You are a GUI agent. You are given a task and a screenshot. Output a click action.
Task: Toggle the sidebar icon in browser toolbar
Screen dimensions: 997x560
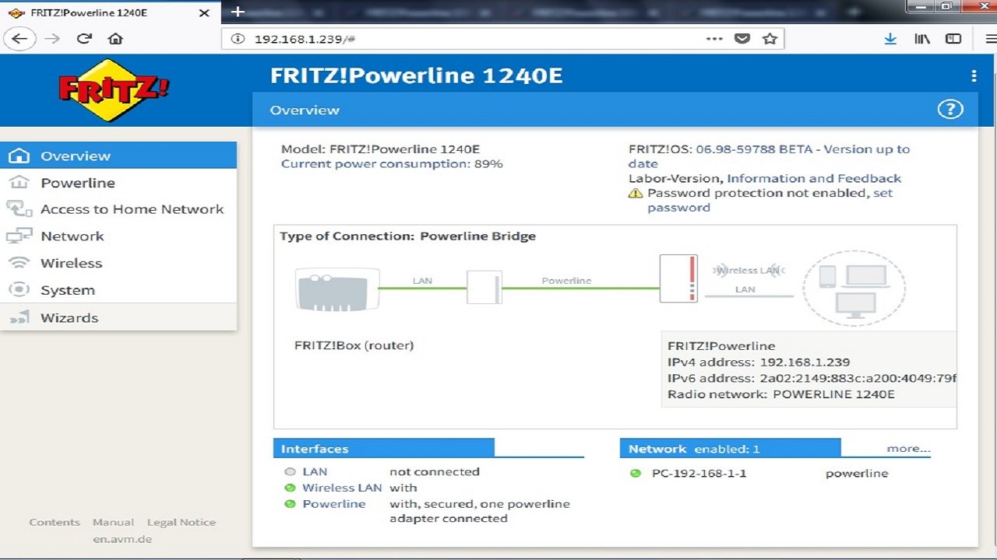[953, 39]
